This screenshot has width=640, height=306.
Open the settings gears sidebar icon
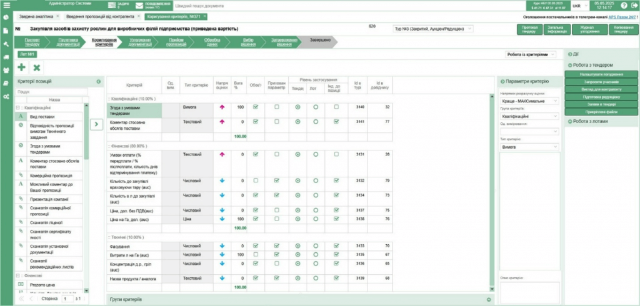(x=6, y=97)
